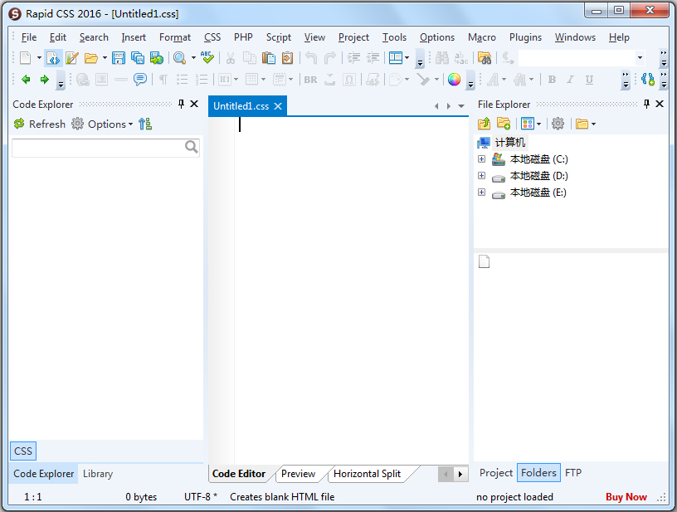Open the Macro menu
The image size is (677, 512).
tap(482, 37)
